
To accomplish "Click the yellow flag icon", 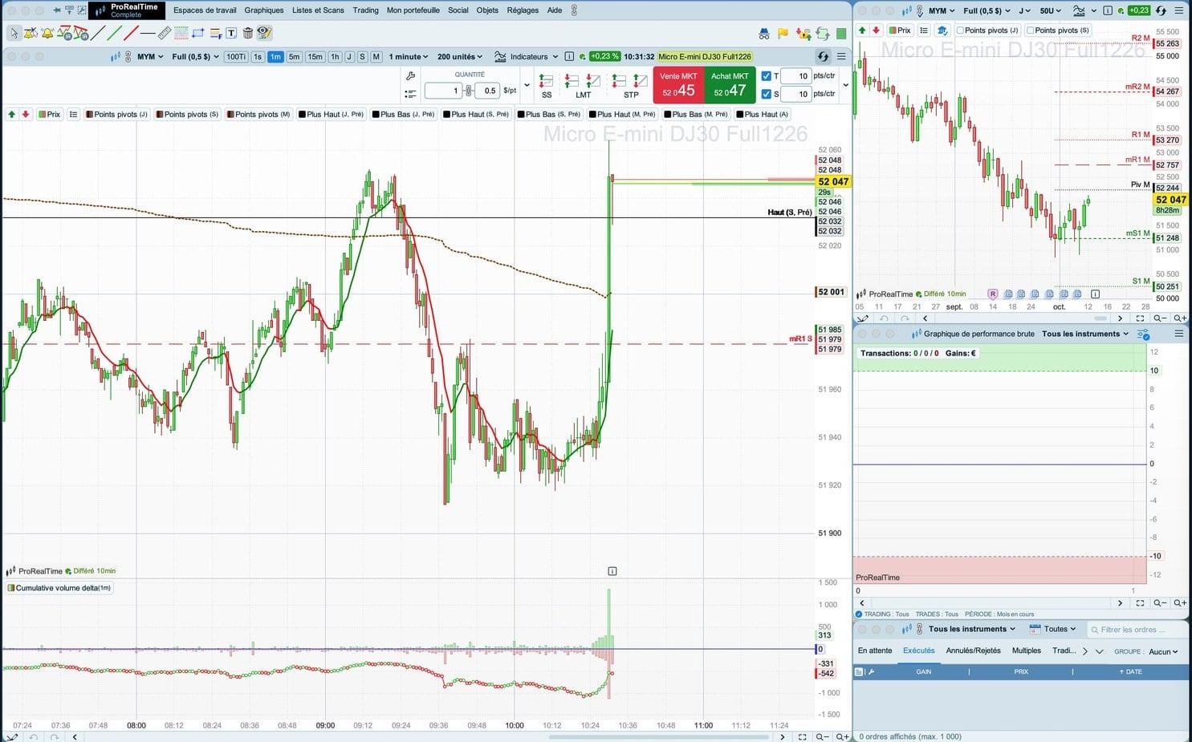I will pyautogui.click(x=783, y=33).
